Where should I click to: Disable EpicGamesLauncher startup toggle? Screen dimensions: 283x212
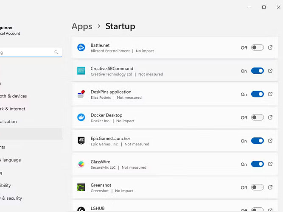(x=258, y=141)
